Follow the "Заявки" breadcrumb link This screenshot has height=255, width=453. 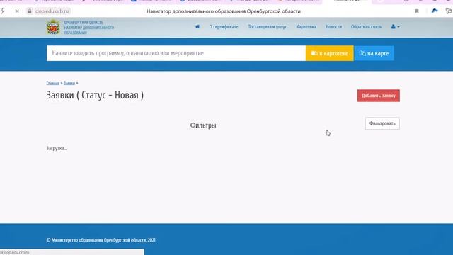(x=69, y=84)
